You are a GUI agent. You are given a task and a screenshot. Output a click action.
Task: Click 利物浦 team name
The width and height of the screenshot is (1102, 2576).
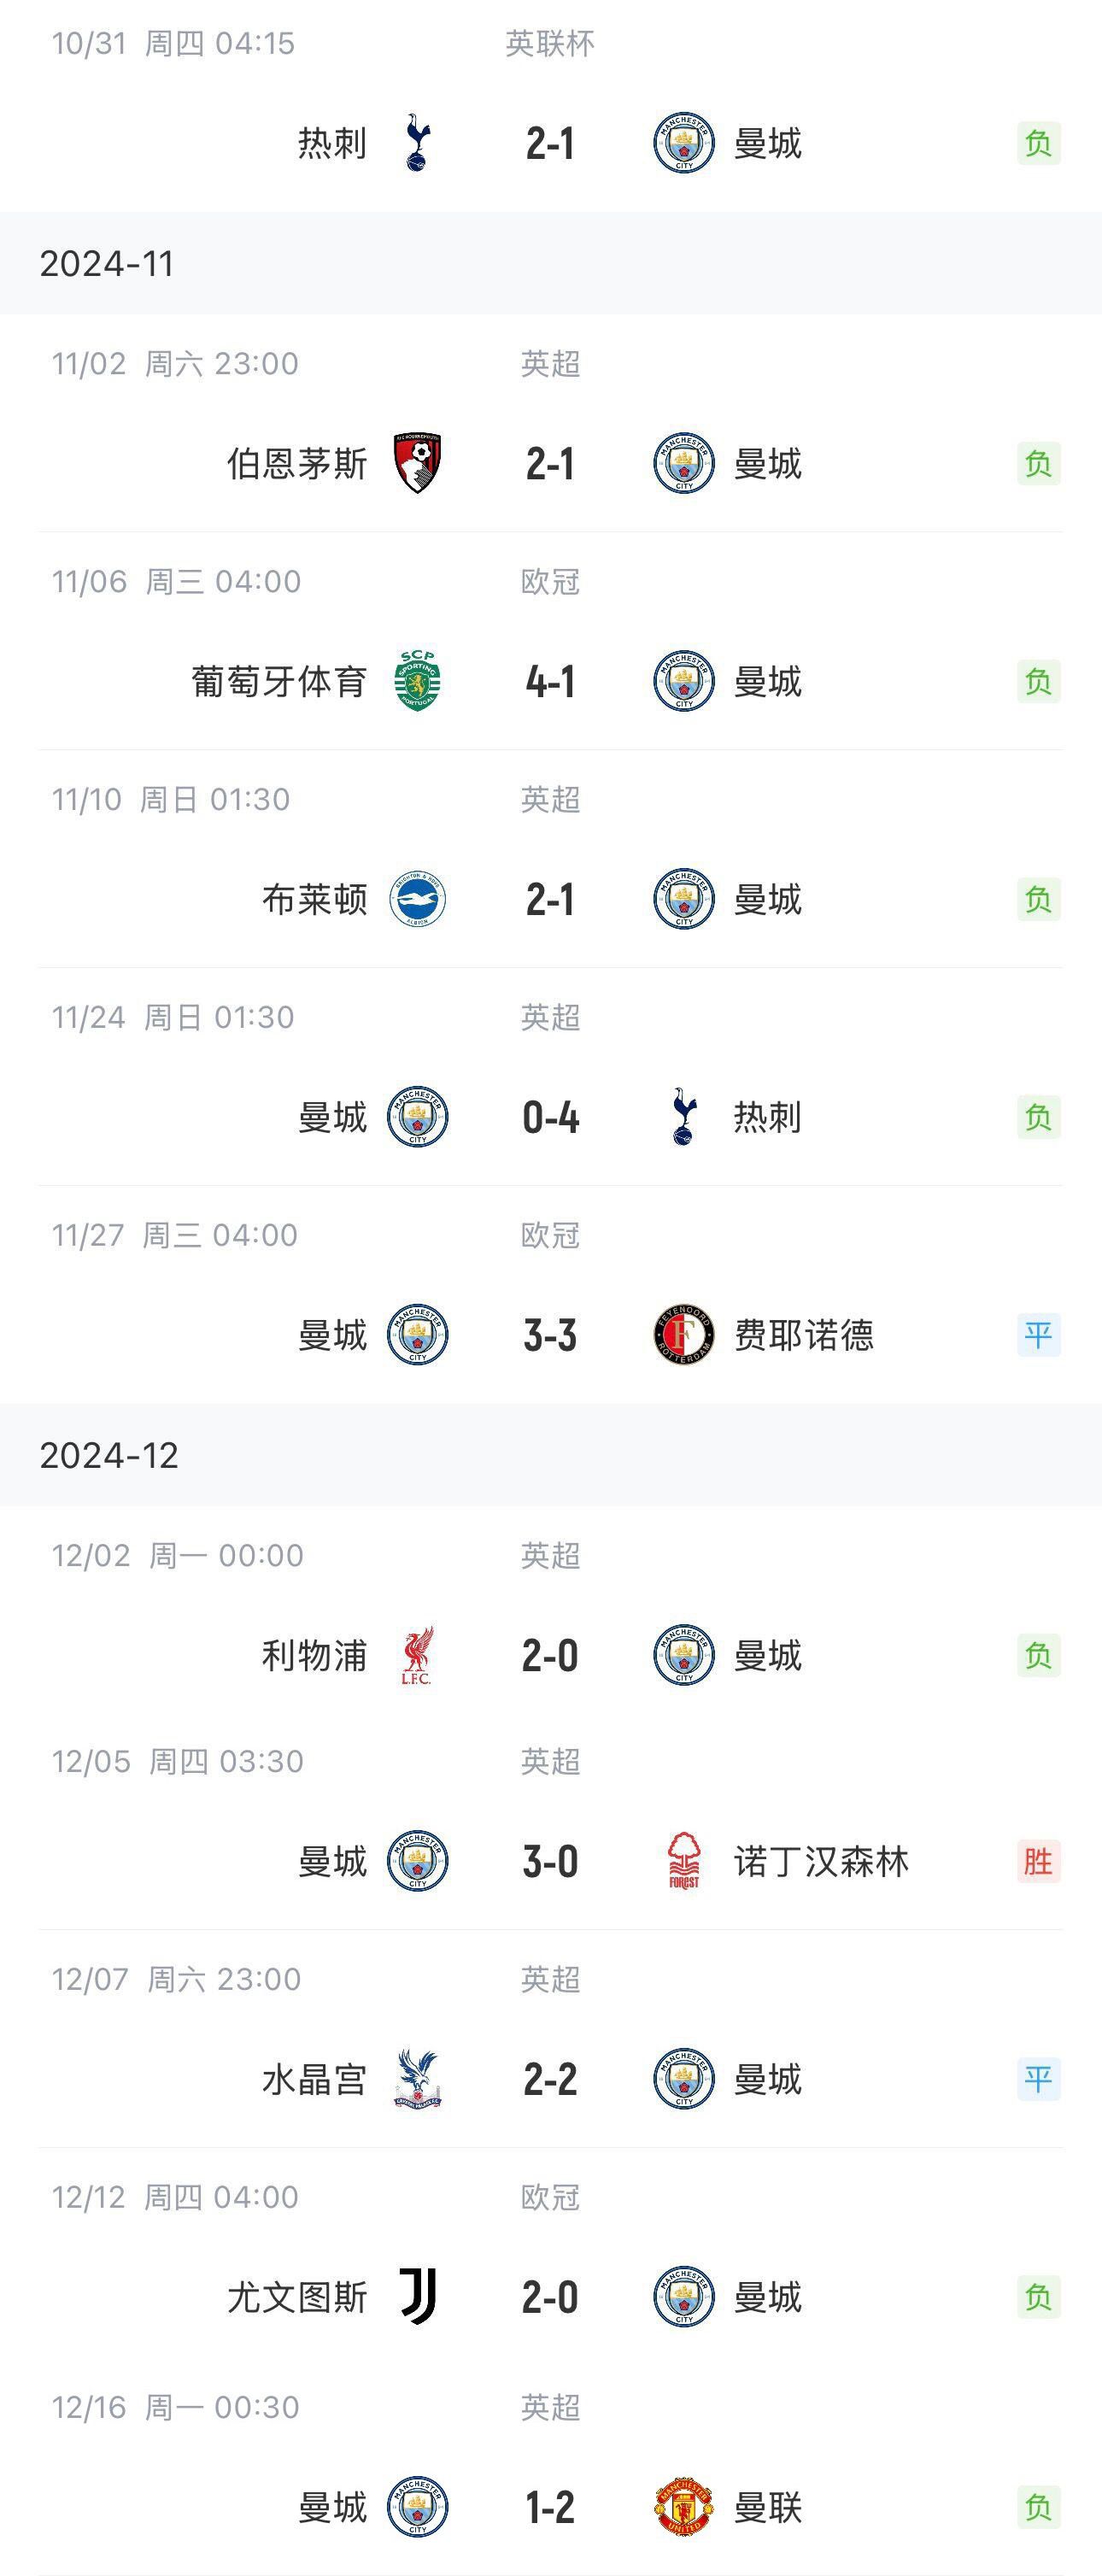click(314, 1656)
